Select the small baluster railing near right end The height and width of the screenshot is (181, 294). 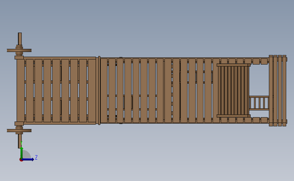click(x=259, y=103)
